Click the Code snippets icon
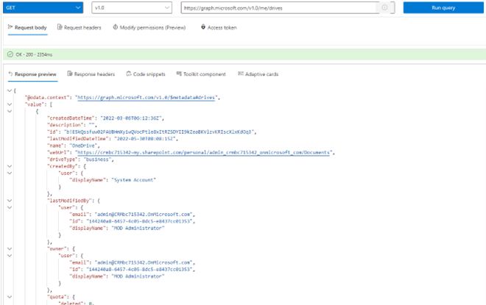486x305 pixels. [129, 73]
